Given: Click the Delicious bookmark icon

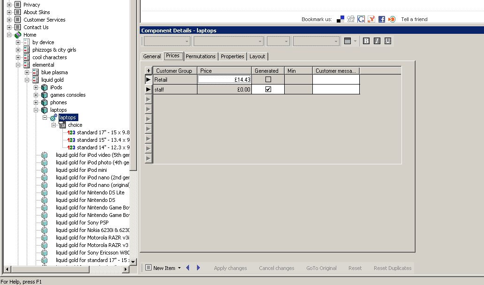Looking at the screenshot, I should coord(340,19).
